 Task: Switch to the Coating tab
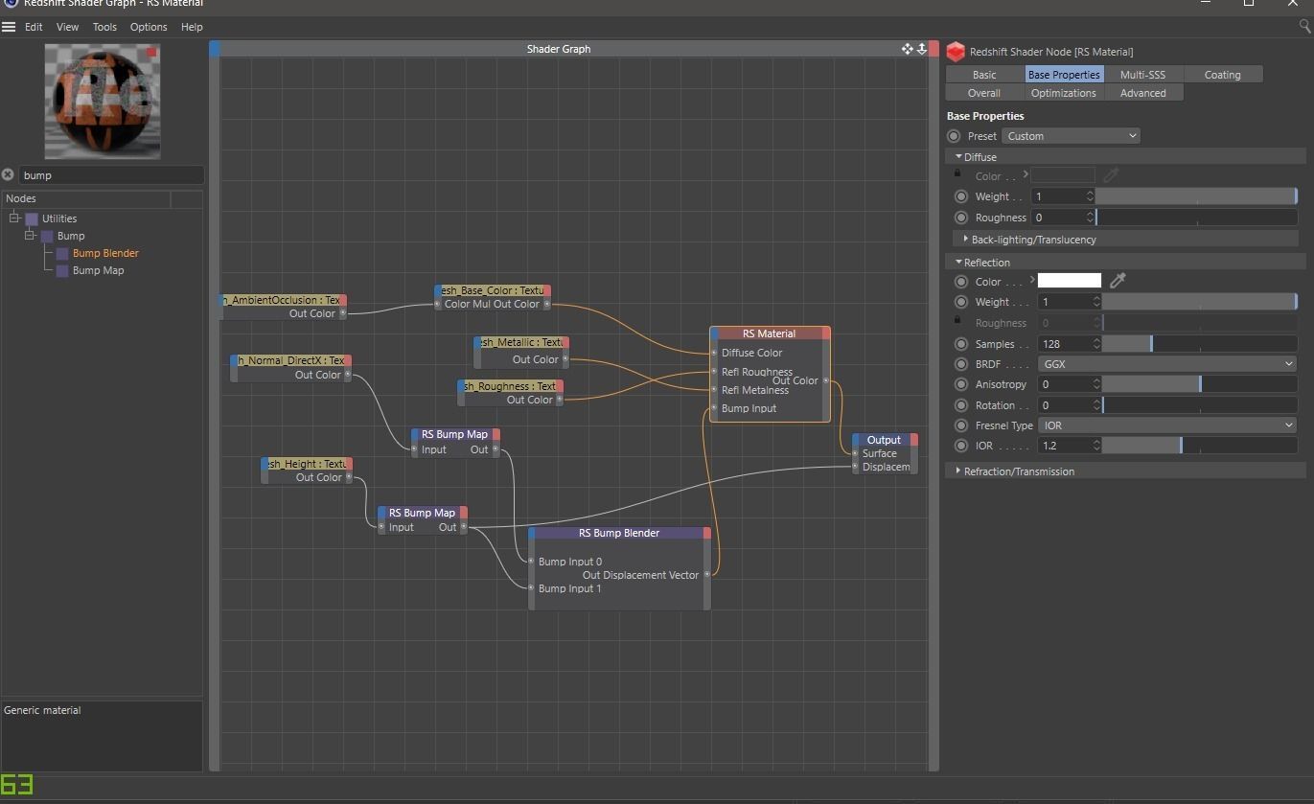[x=1222, y=75]
